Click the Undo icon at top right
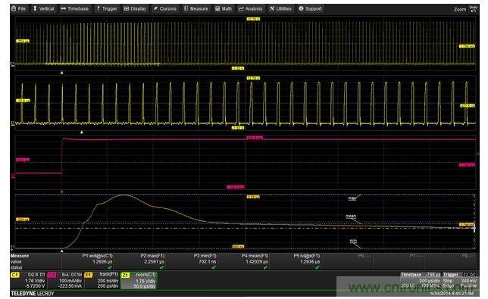 [474, 8]
